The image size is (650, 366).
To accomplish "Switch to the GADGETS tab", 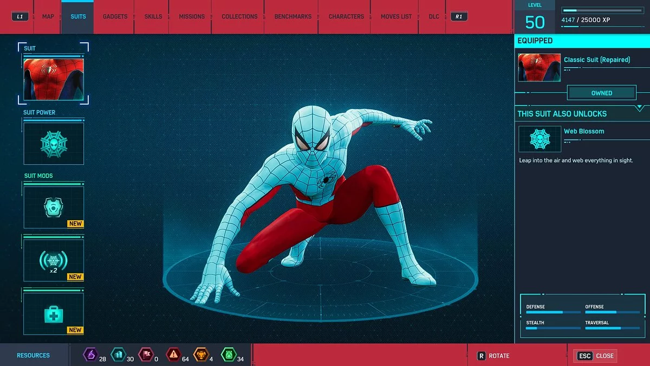I will pyautogui.click(x=114, y=16).
